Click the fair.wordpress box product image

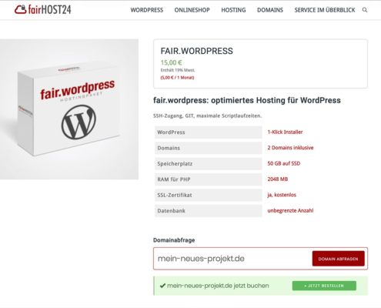click(x=69, y=109)
